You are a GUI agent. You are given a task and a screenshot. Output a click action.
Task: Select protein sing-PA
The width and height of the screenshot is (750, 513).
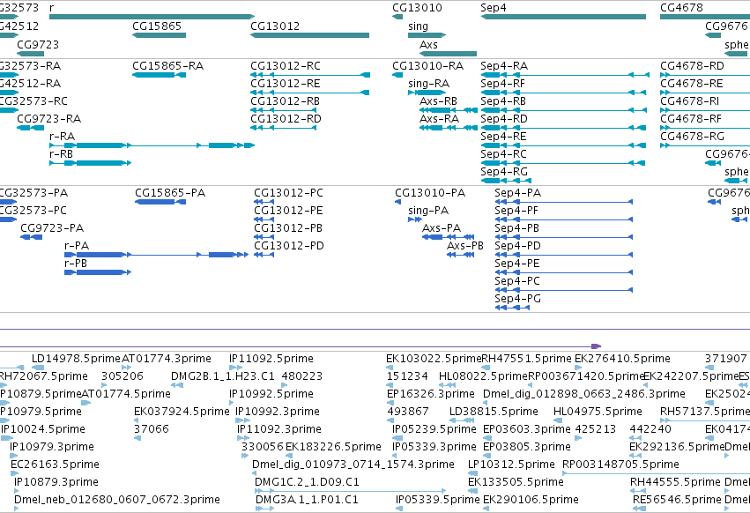click(x=415, y=219)
